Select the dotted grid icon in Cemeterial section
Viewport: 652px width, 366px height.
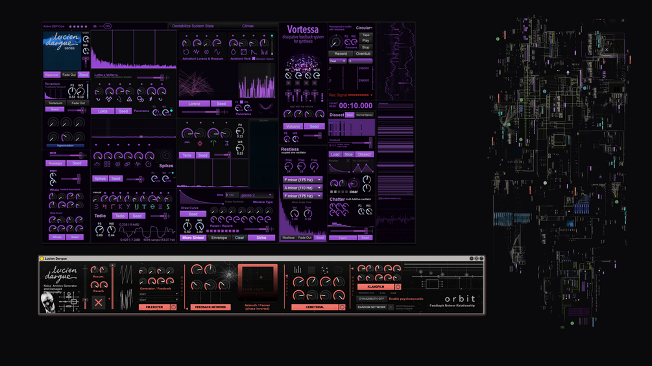pyautogui.click(x=311, y=269)
